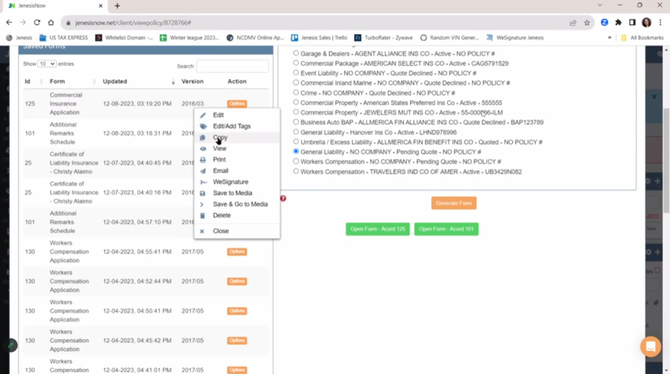The height and width of the screenshot is (374, 670).
Task: Select Workers Compensation TRAVELERS IND CO radio
Action: pos(296,171)
